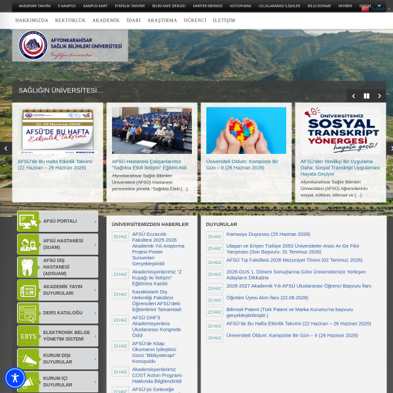Click the newspaper icon for Akademik Yayın
Image resolution: width=393 pixels, height=393 pixels.
(x=28, y=290)
